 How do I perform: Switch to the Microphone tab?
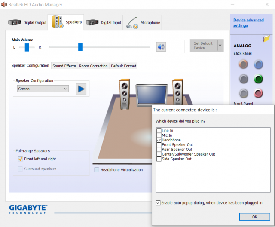pos(143,23)
